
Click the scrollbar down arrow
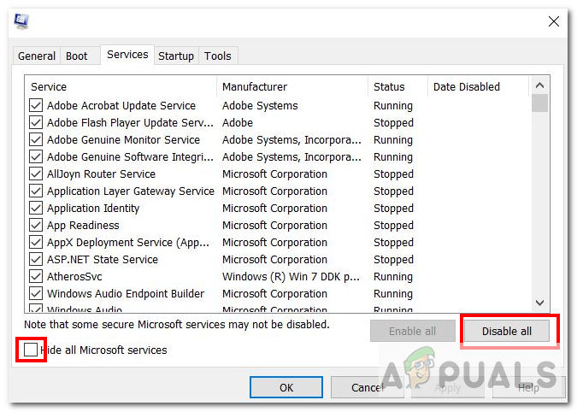pyautogui.click(x=539, y=303)
